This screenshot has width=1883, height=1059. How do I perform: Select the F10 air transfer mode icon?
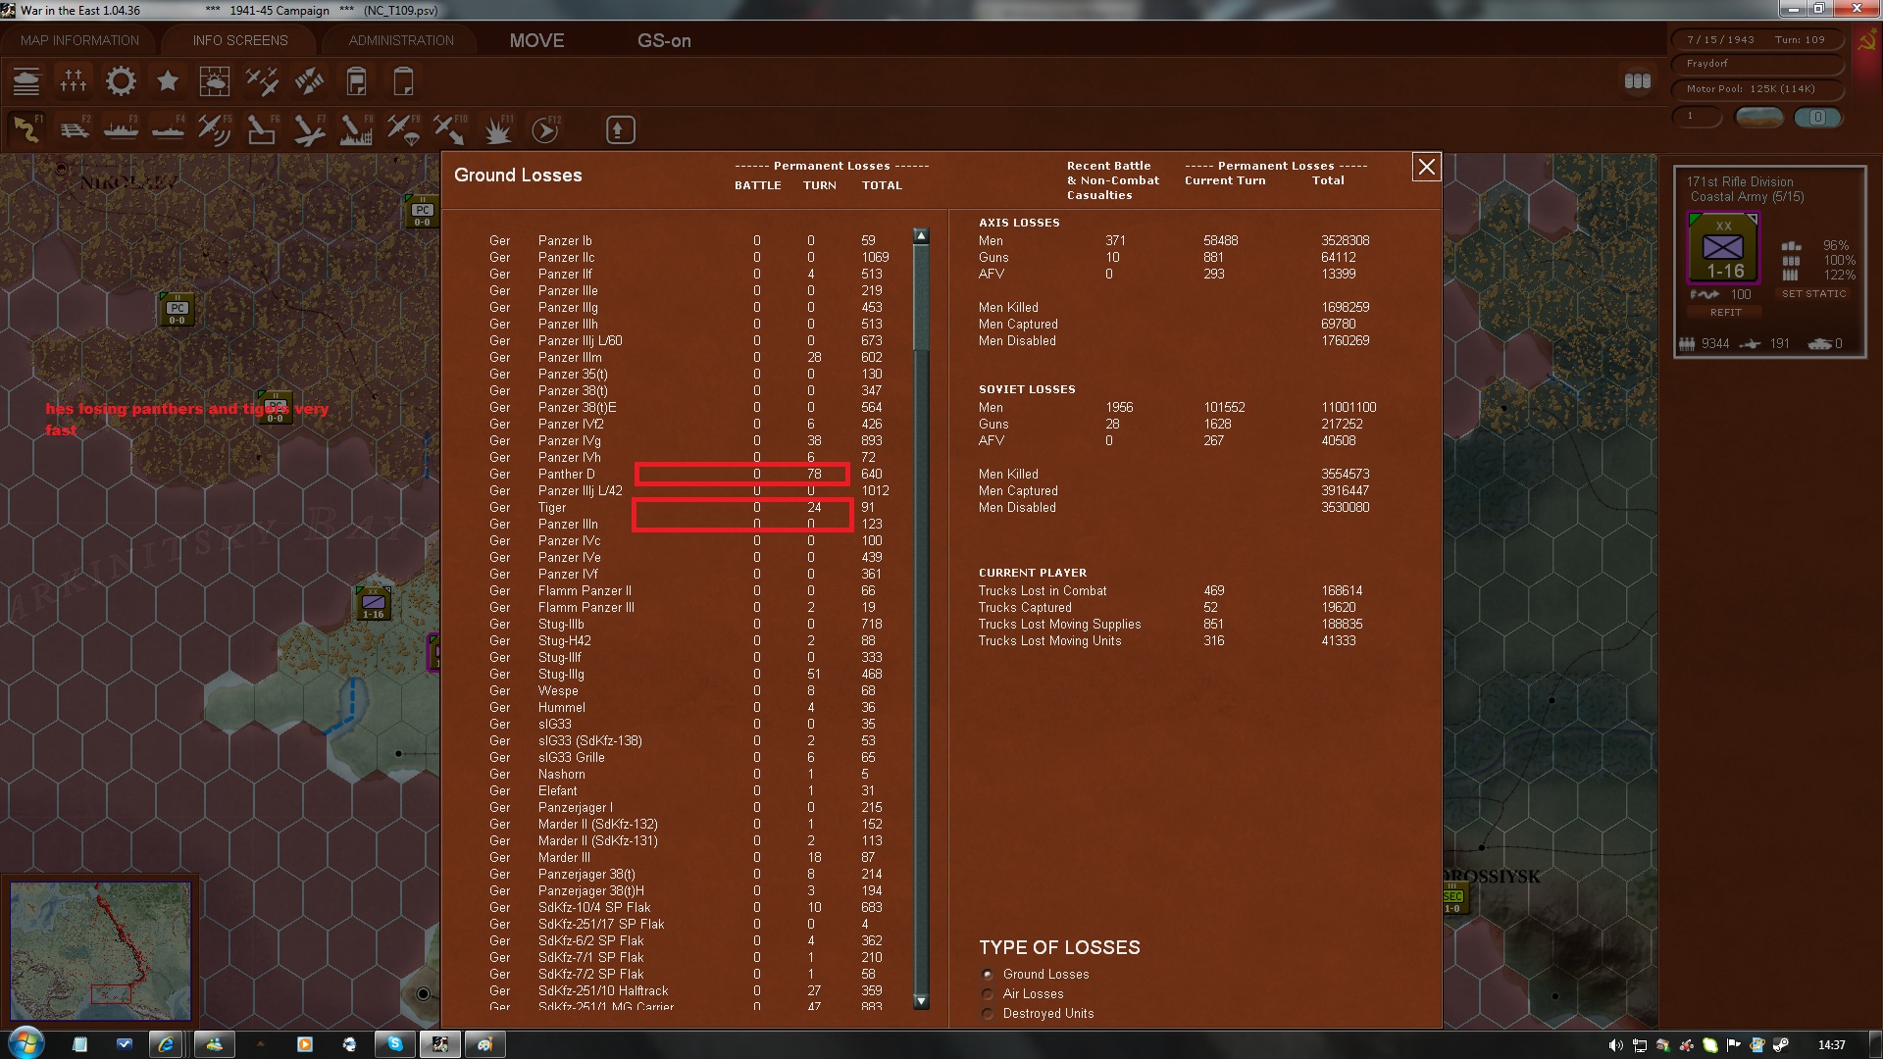tap(450, 129)
